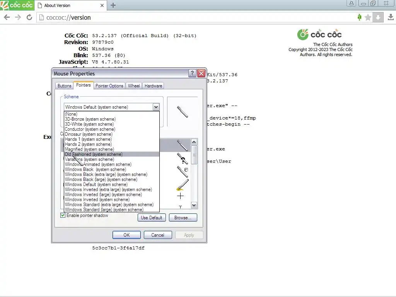Select the About Version browser tab
Screen dimensions: 396x297
point(71,5)
